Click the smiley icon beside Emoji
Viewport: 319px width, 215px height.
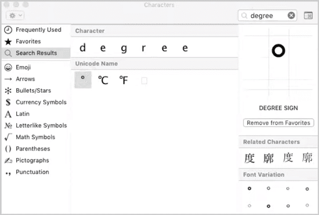8,67
